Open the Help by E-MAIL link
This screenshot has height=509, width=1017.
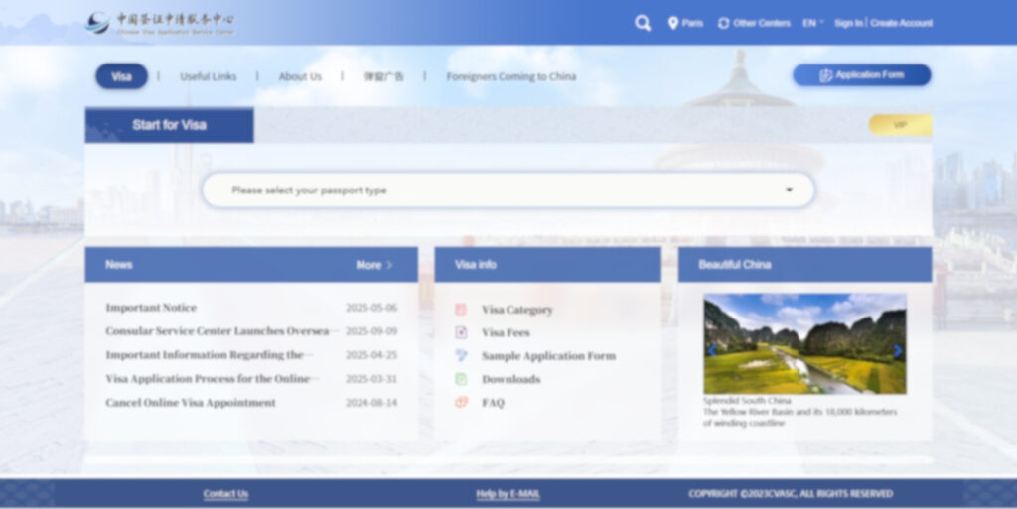point(508,494)
